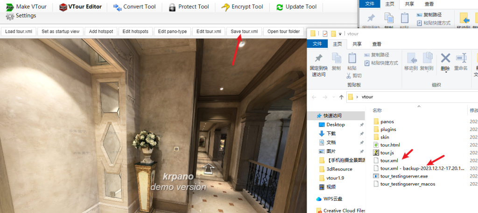Viewport: 478px width, 213px height.
Task: Click the Load tour.xml button
Action: (19, 32)
